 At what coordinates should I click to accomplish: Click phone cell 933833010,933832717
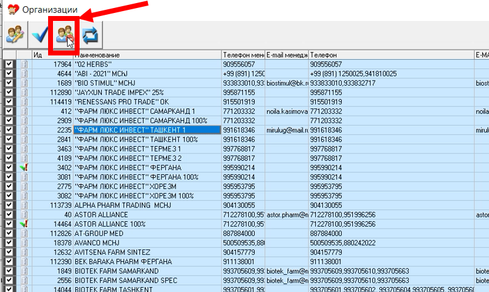click(x=392, y=83)
